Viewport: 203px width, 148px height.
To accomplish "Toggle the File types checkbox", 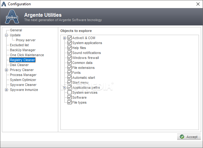I will pyautogui.click(x=69, y=102).
